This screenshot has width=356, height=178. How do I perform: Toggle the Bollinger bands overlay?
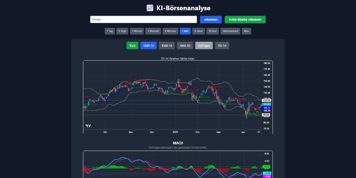pos(204,45)
